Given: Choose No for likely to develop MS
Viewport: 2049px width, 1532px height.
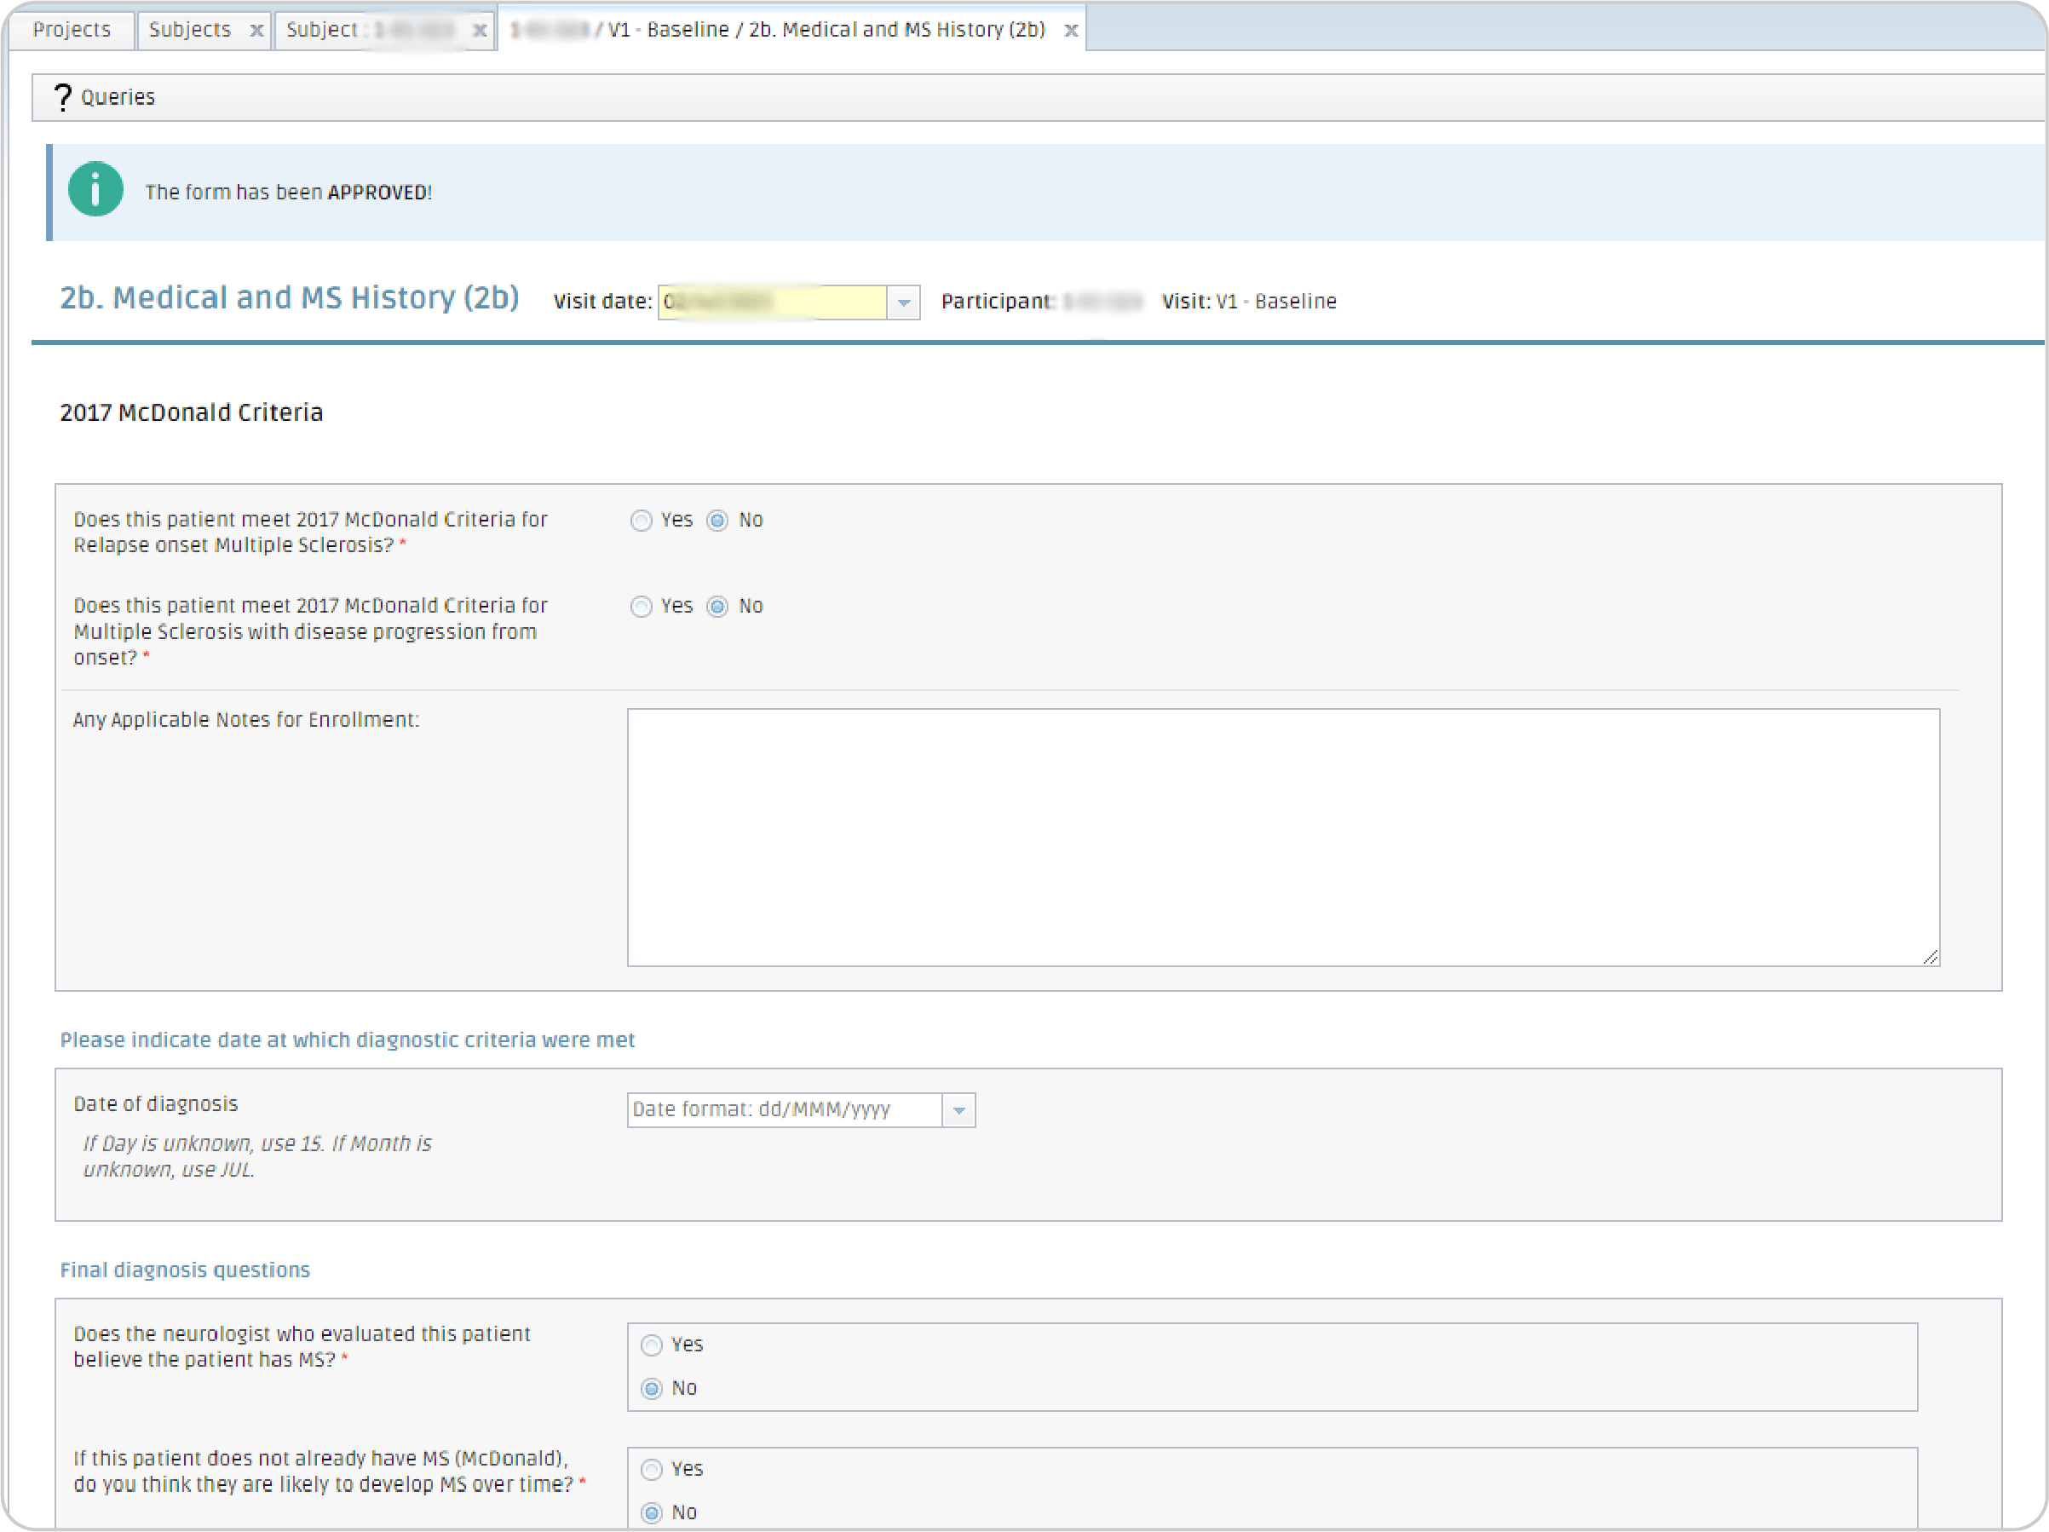Looking at the screenshot, I should point(652,1512).
